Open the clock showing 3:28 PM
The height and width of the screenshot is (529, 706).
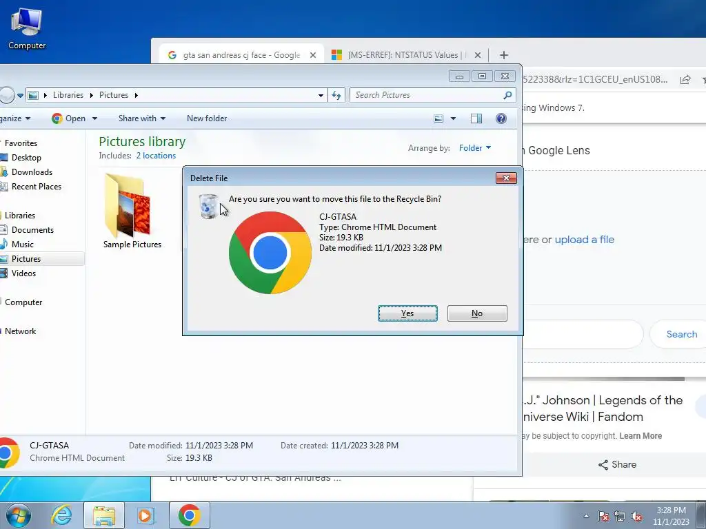(x=671, y=516)
